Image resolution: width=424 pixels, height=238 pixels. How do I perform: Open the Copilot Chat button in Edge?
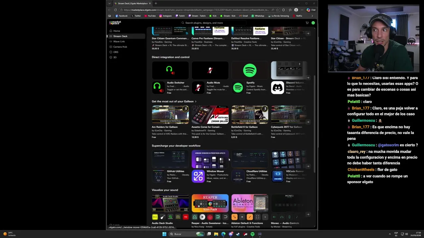311,10
